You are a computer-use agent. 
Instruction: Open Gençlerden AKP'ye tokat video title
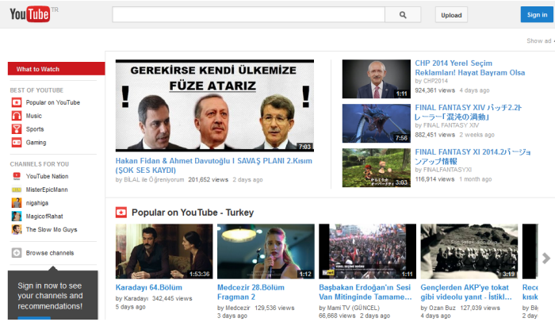(x=466, y=292)
